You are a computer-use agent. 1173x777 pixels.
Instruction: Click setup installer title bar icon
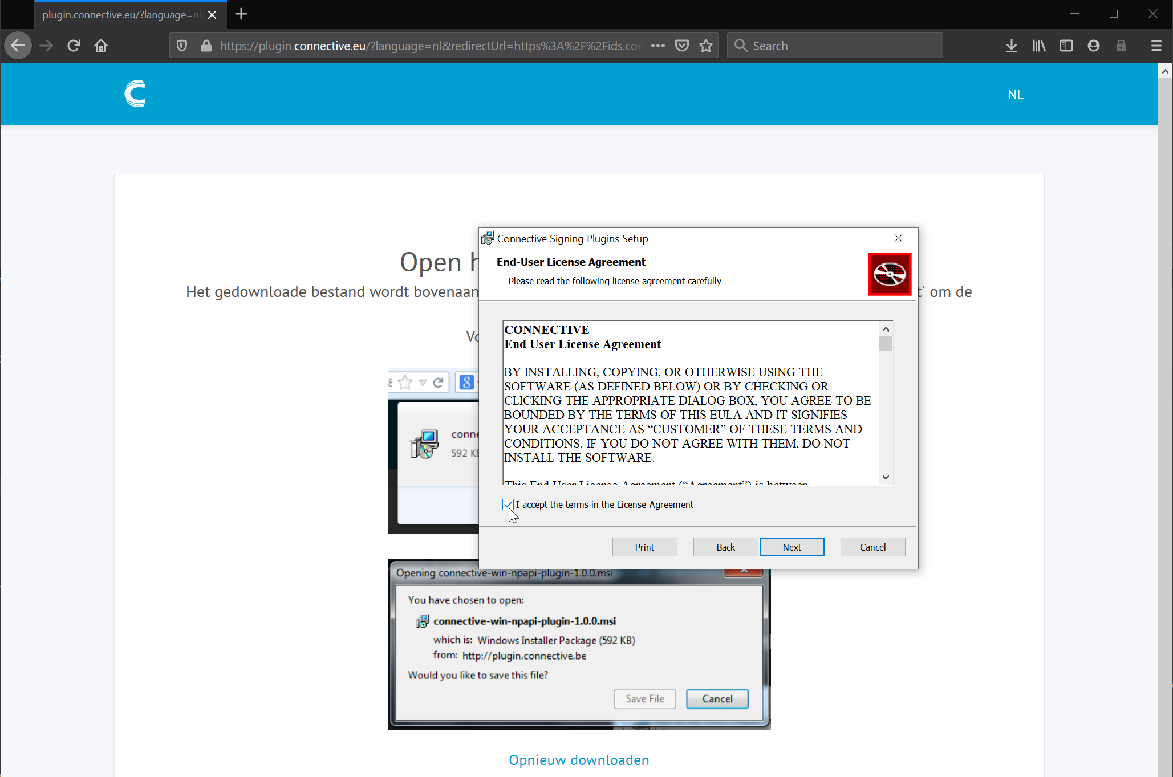(x=488, y=238)
